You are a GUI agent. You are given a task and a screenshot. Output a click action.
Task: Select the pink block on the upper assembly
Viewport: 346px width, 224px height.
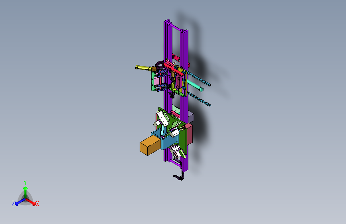tap(157, 82)
